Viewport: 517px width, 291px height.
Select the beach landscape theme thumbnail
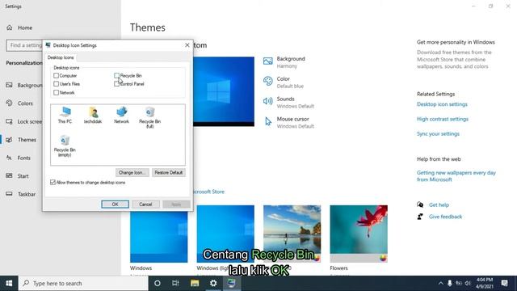tap(292, 234)
